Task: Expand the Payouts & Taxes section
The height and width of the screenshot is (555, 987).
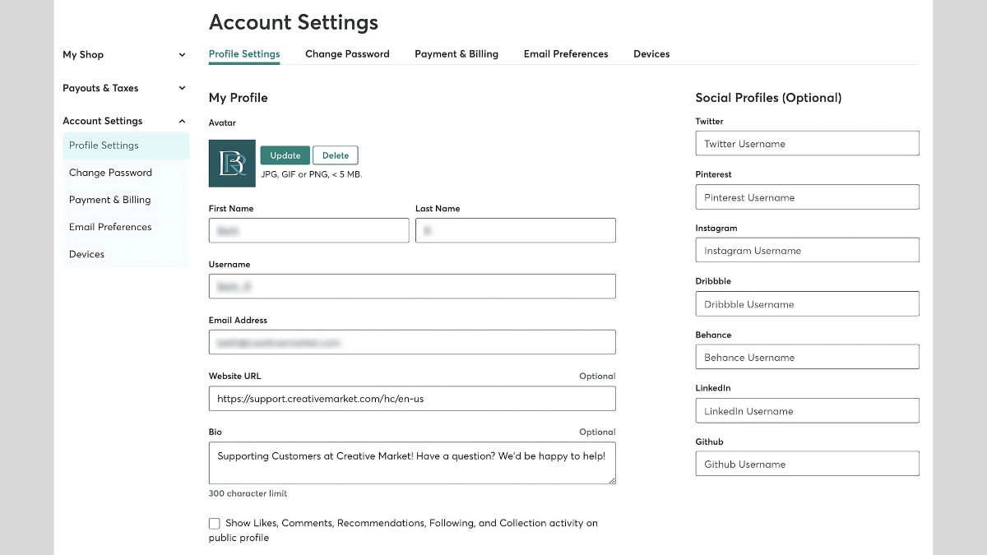Action: 125,88
